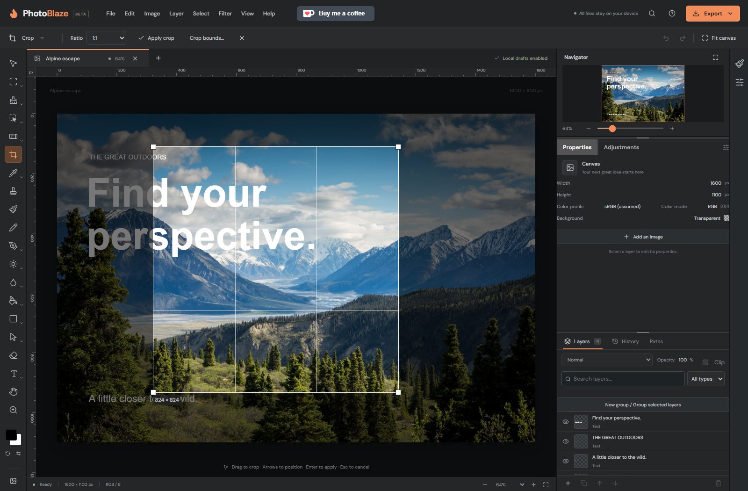Expand the Navigator panel fullscreen icon

tap(715, 57)
